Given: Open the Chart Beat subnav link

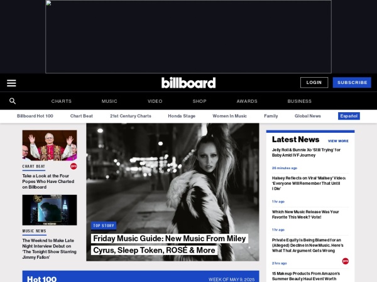Looking at the screenshot, I should pyautogui.click(x=82, y=116).
